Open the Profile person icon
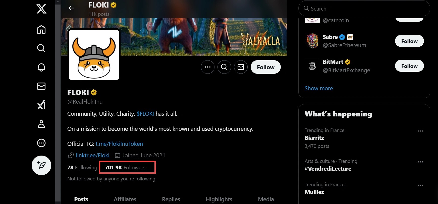The height and width of the screenshot is (204, 438). [41, 124]
